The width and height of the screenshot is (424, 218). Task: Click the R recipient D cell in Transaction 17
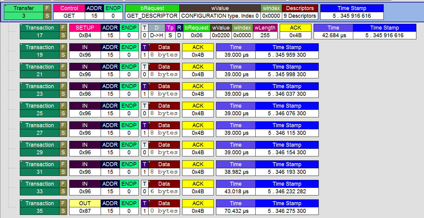(x=179, y=31)
